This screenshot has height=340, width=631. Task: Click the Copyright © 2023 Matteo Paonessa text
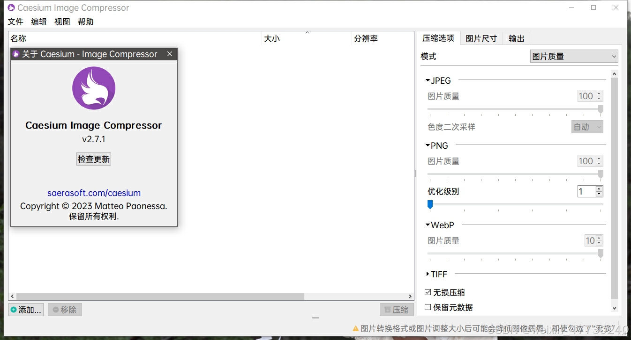click(x=94, y=206)
